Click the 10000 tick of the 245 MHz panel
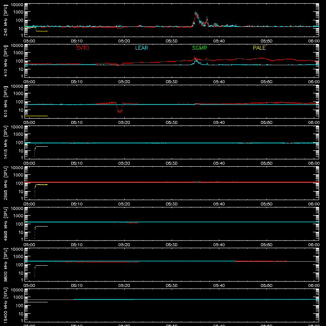 [x=17, y=5]
